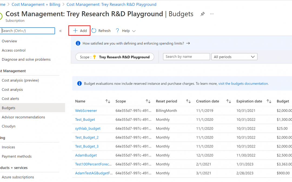Click the 3/1/2021 creation date

[204, 173]
